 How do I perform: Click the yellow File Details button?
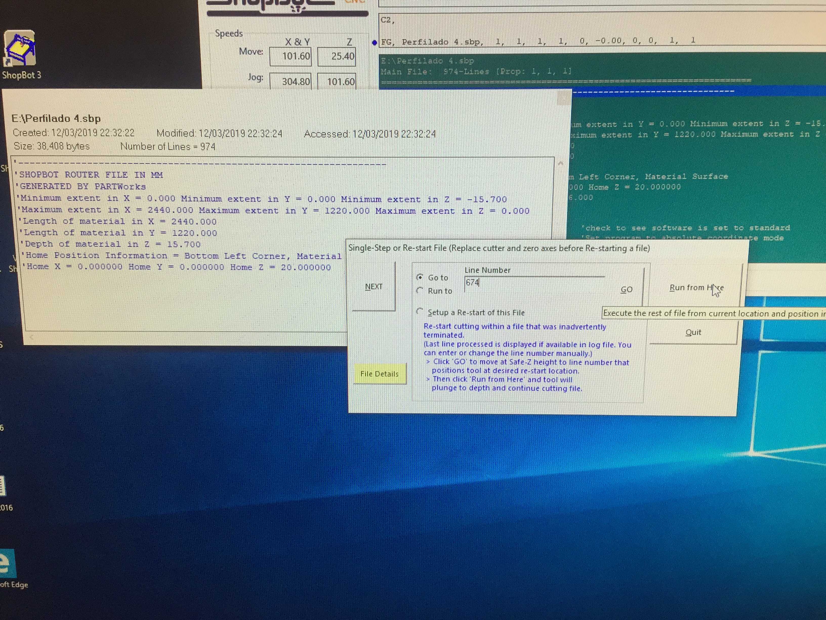[379, 374]
